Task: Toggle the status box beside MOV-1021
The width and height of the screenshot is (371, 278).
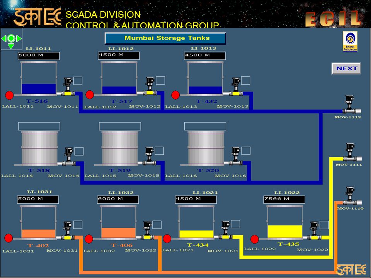Action: pyautogui.click(x=235, y=224)
